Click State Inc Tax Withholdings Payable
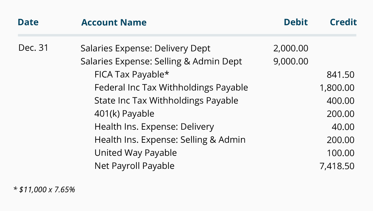Screen dimensions: 373x211 pos(166,101)
